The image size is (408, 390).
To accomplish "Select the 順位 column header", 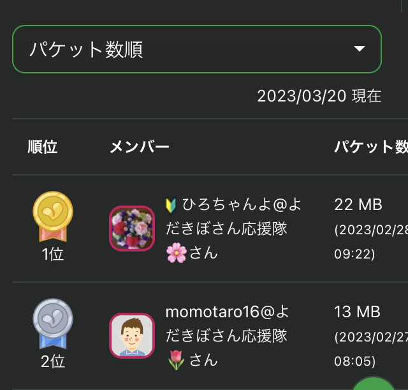I will pyautogui.click(x=43, y=147).
